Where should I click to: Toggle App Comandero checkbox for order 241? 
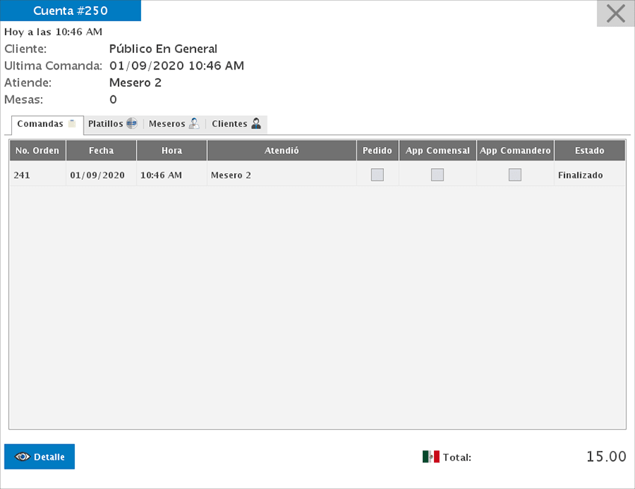[515, 175]
